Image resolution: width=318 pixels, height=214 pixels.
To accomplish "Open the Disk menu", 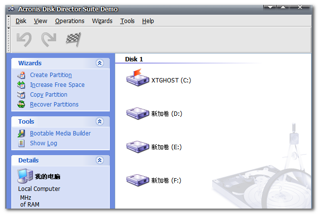I will coord(21,21).
